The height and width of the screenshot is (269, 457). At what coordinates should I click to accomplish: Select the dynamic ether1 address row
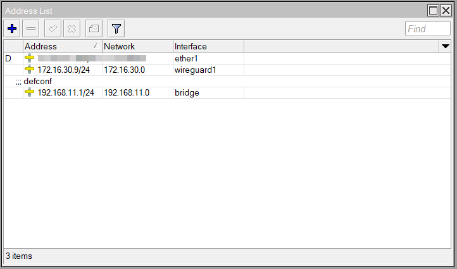(x=227, y=59)
